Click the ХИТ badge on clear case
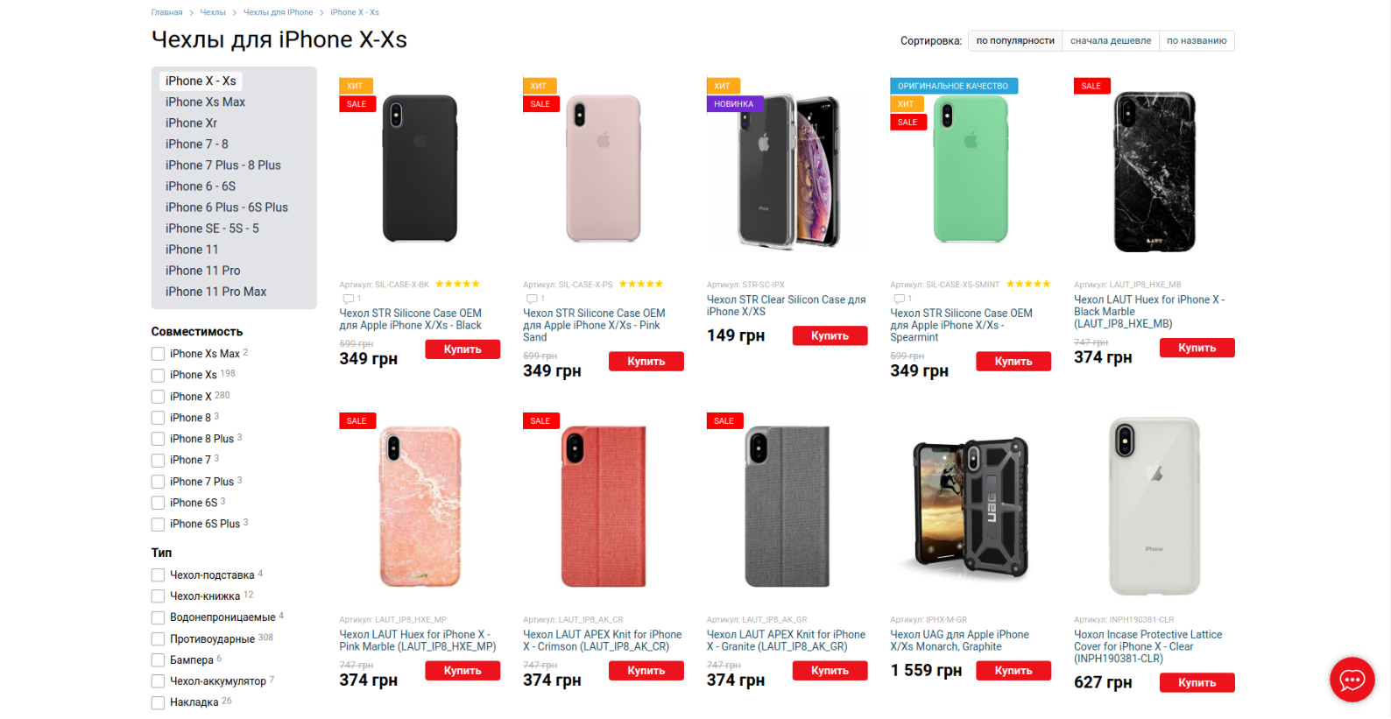 pos(724,86)
